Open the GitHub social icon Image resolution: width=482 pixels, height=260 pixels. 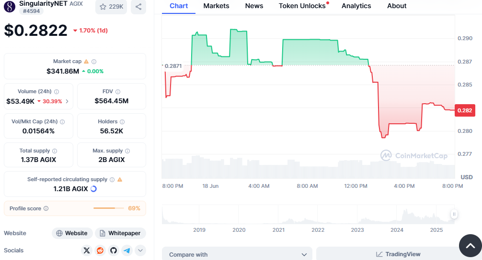click(114, 250)
